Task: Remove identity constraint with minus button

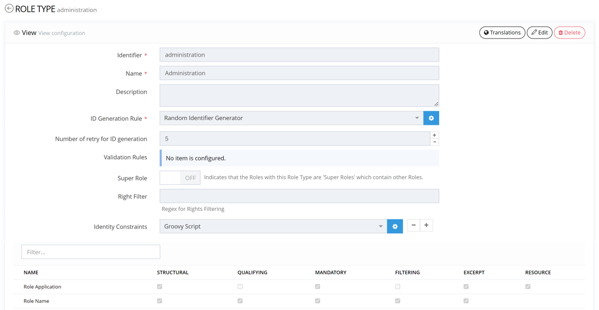Action: pyautogui.click(x=413, y=225)
